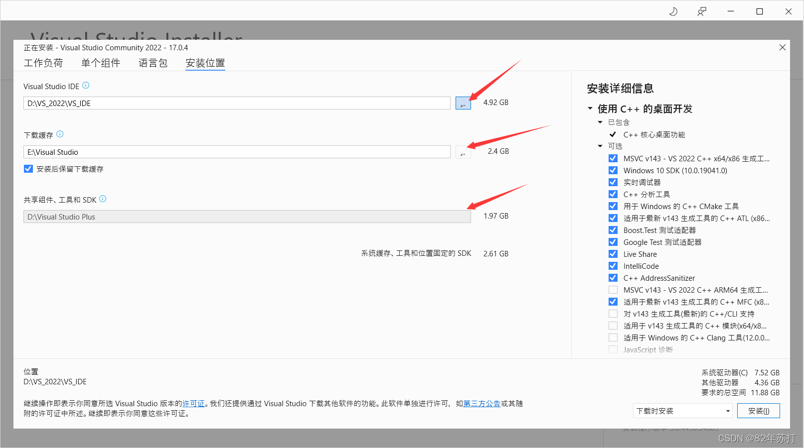Screen dimensions: 804x448
Task: Uncheck C++ ATL for v143 build tools
Action: pos(613,218)
